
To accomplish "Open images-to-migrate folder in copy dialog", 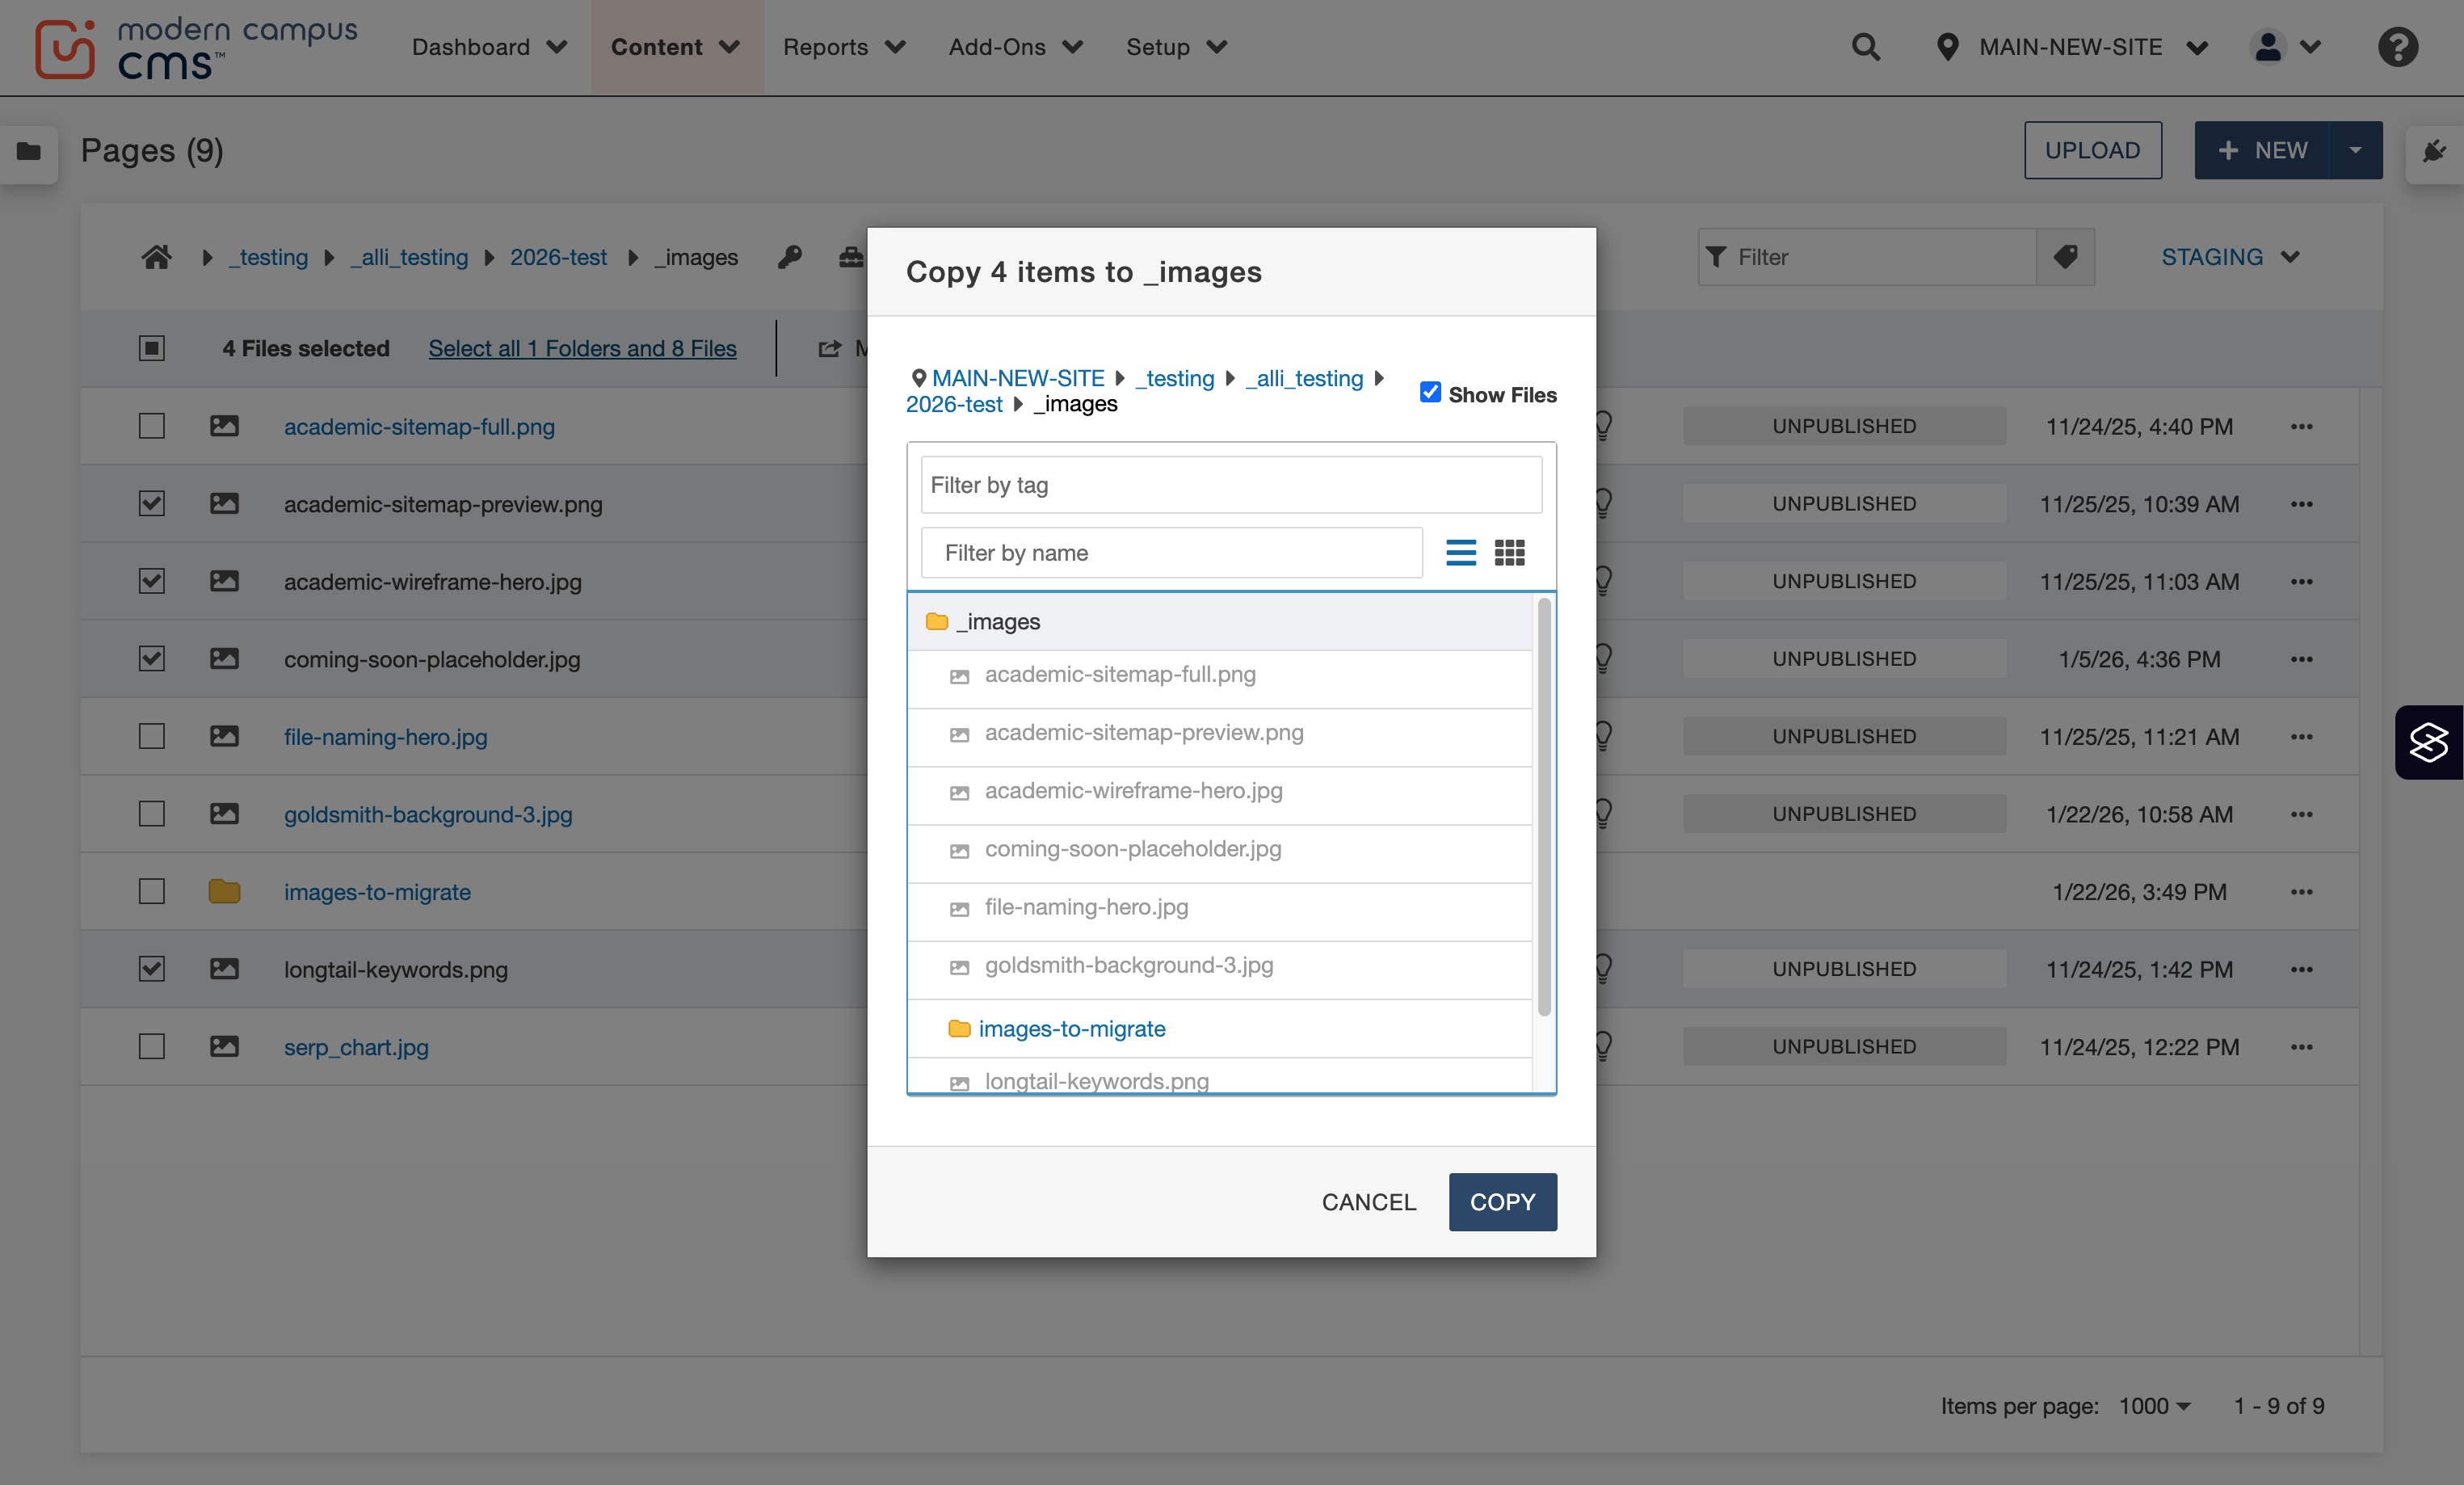I will click(x=1071, y=1028).
